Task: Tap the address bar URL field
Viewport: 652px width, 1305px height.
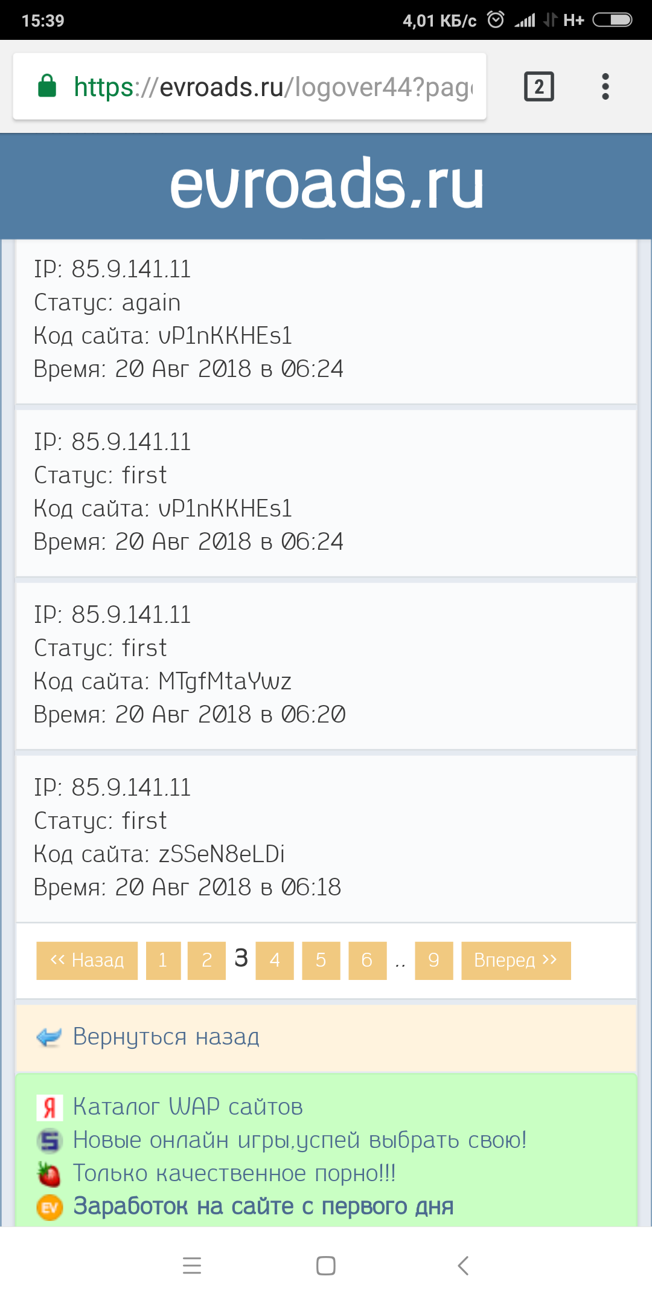Action: click(x=272, y=87)
